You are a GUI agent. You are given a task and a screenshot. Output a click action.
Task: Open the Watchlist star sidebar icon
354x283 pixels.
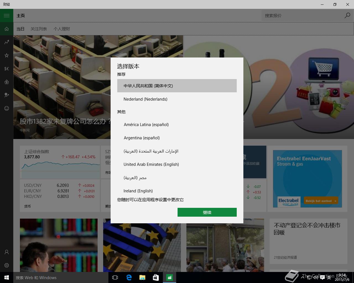coord(7,55)
